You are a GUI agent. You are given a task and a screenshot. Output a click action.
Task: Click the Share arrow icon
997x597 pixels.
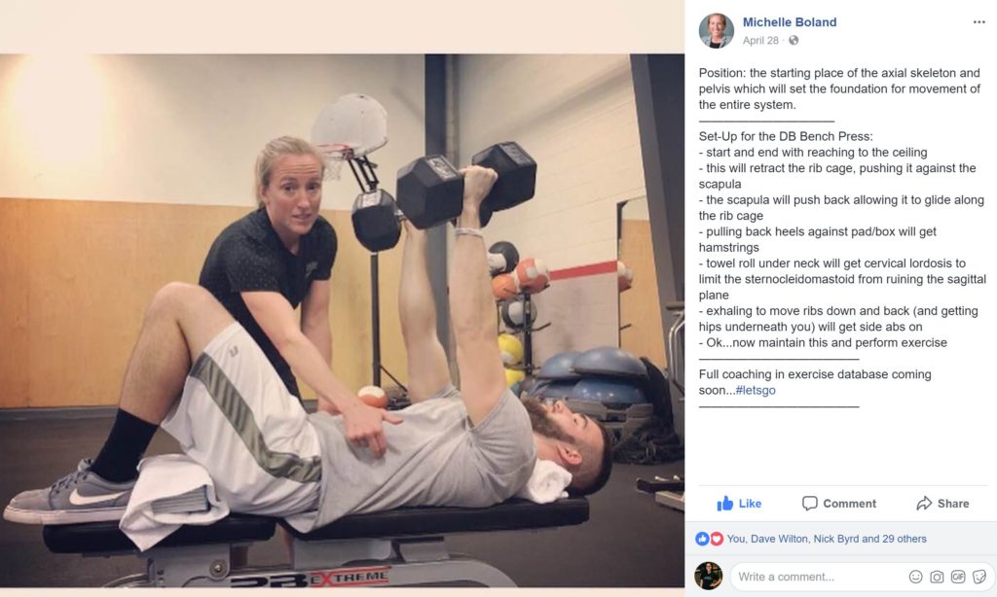(x=924, y=504)
